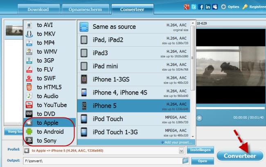Start conversion with Converteer button

click(x=240, y=156)
